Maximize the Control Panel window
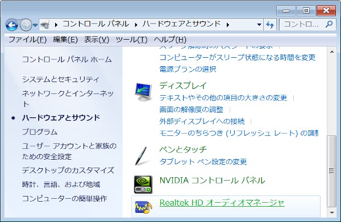 coord(306,11)
